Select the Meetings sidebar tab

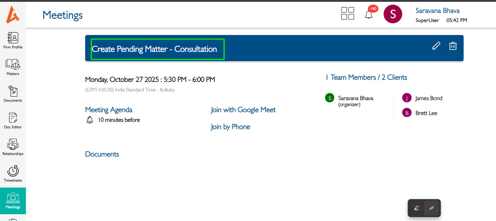13,201
